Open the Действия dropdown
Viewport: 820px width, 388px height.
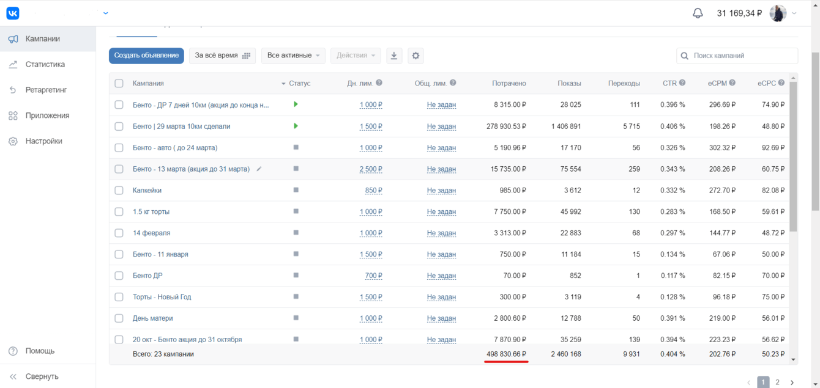click(x=356, y=56)
